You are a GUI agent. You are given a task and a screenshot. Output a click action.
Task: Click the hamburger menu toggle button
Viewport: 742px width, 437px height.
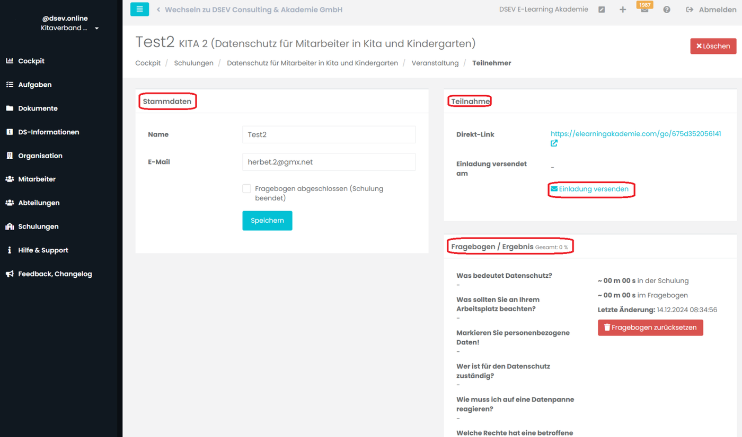click(x=139, y=9)
